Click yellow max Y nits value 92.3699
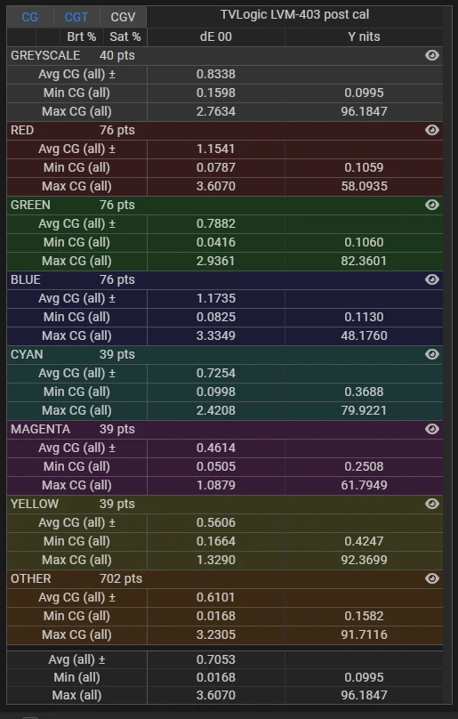458x719 pixels. point(364,560)
